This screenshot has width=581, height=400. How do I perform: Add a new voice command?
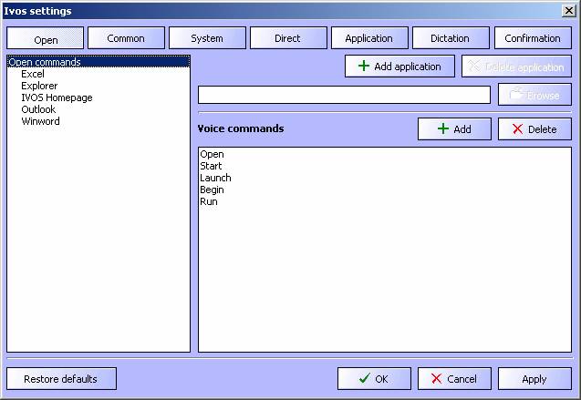[454, 128]
